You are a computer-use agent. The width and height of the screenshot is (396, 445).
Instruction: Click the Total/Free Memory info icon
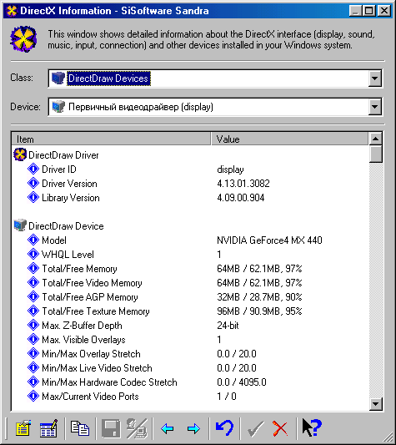(33, 268)
